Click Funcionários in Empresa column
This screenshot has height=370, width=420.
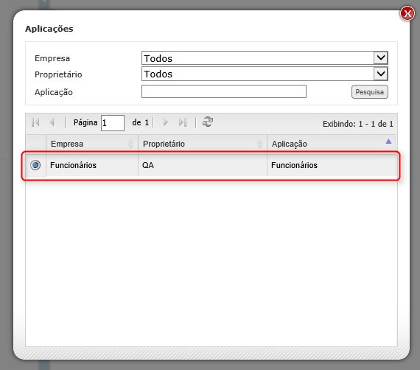[73, 165]
